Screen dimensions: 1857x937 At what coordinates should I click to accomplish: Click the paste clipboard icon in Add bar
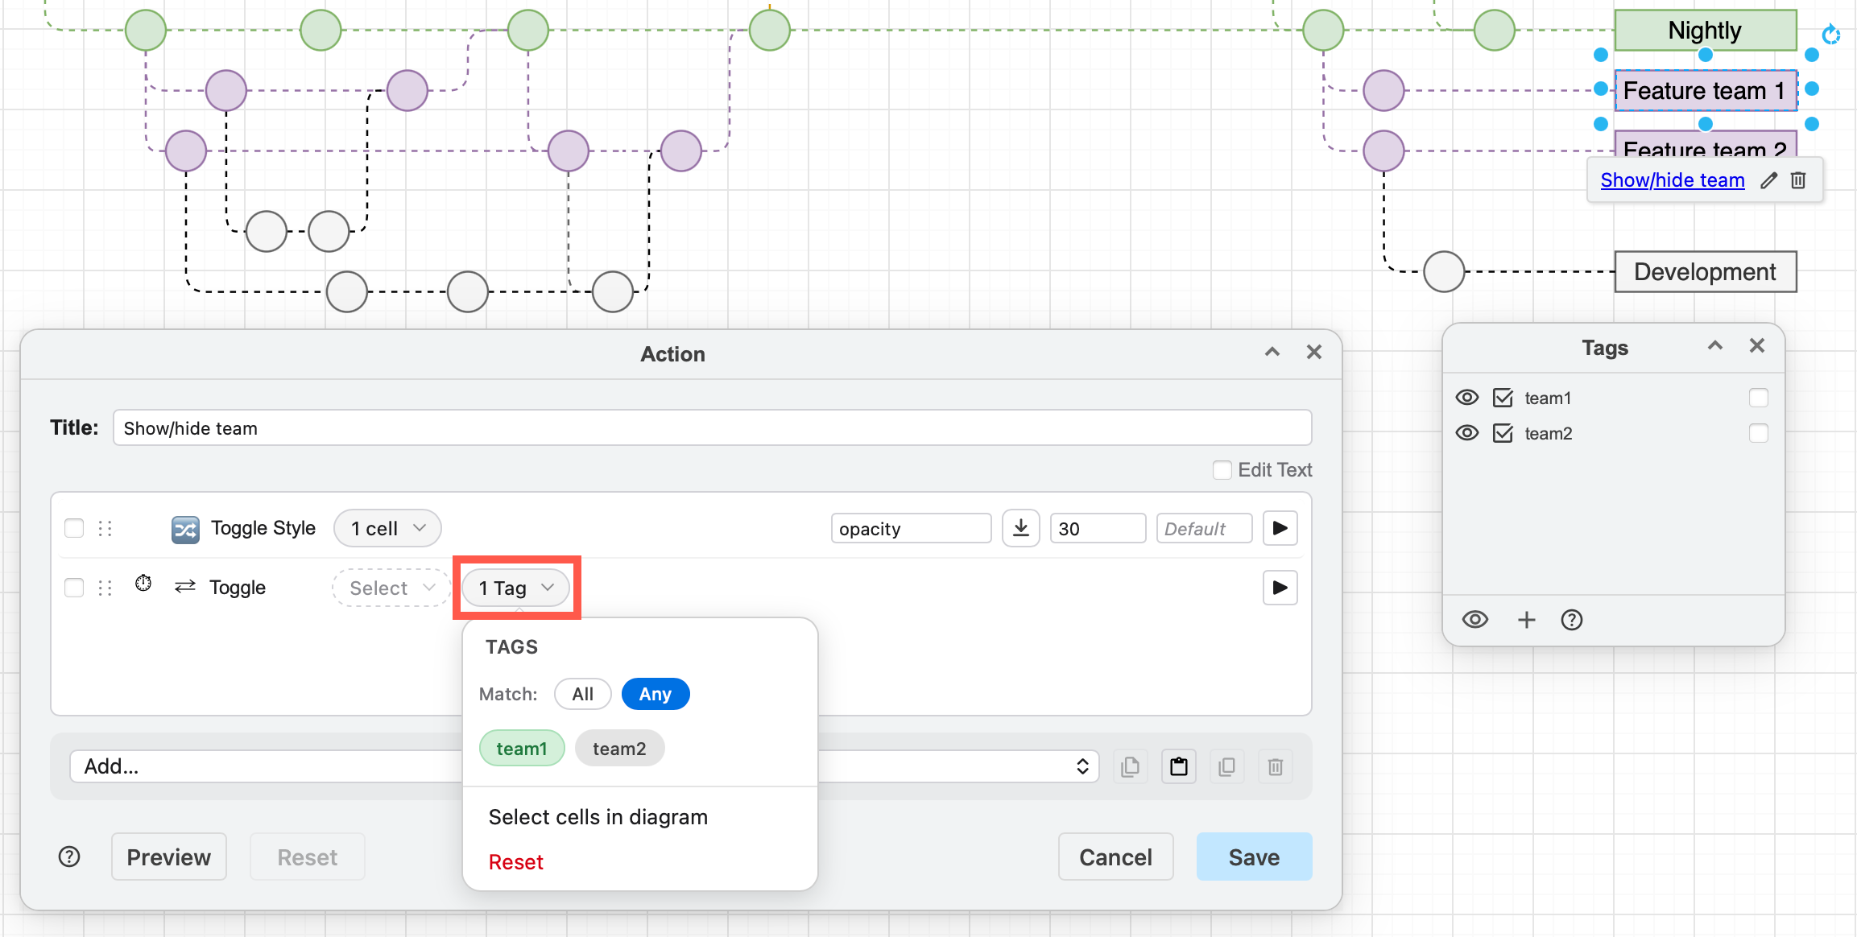coord(1179,766)
